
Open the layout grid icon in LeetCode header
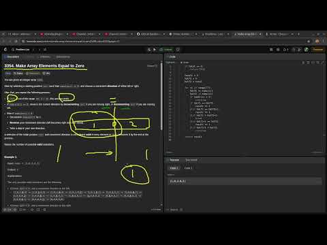click(x=271, y=50)
